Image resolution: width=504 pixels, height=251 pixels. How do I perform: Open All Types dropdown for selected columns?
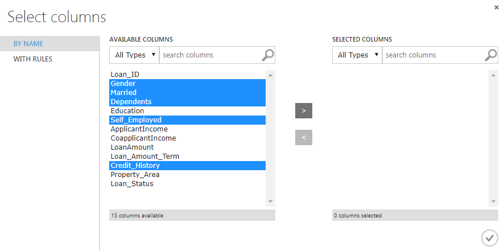(357, 55)
